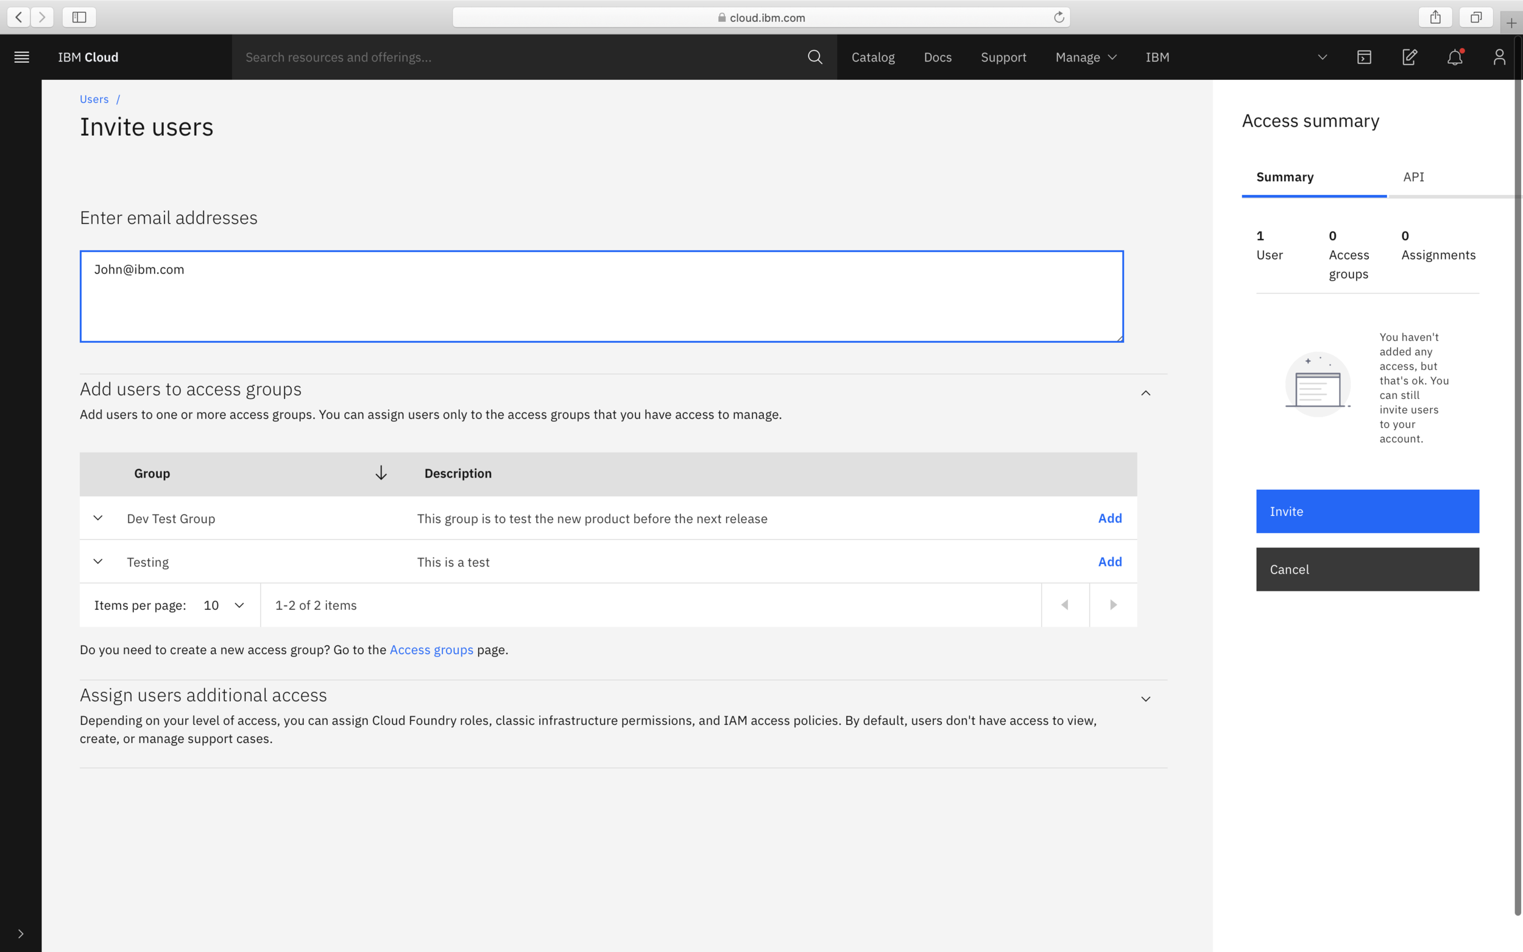Change Items per page dropdown
The height and width of the screenshot is (952, 1523).
[x=224, y=605]
